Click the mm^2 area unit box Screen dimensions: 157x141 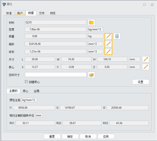[x=95, y=44]
